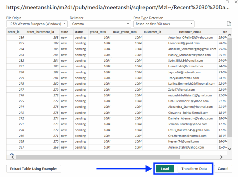The height and width of the screenshot is (177, 238).
Task: Click order_id cell 267
Action: [x=16, y=147]
